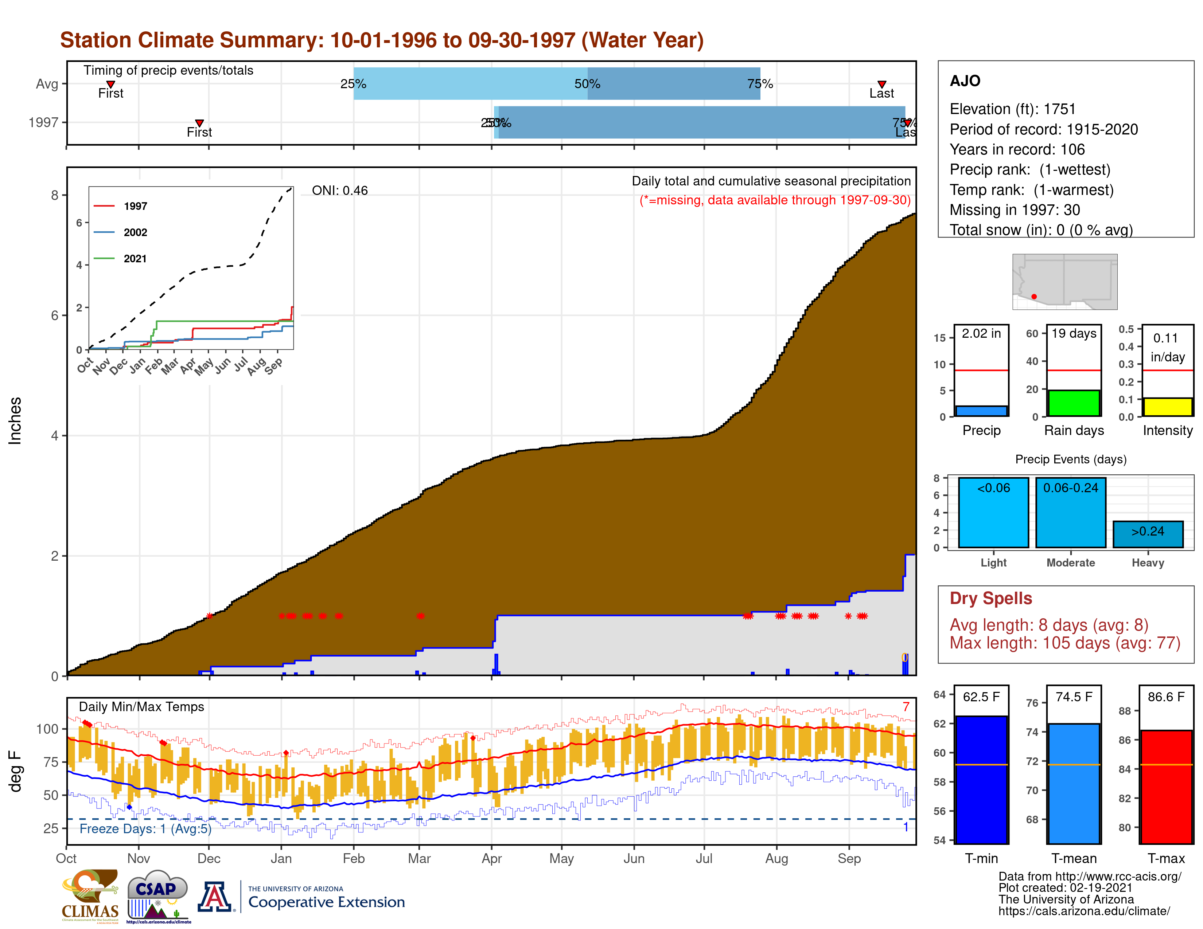The height and width of the screenshot is (929, 1203).
Task: Click 'Elevation (ft): 1751' text
Action: [x=1012, y=109]
